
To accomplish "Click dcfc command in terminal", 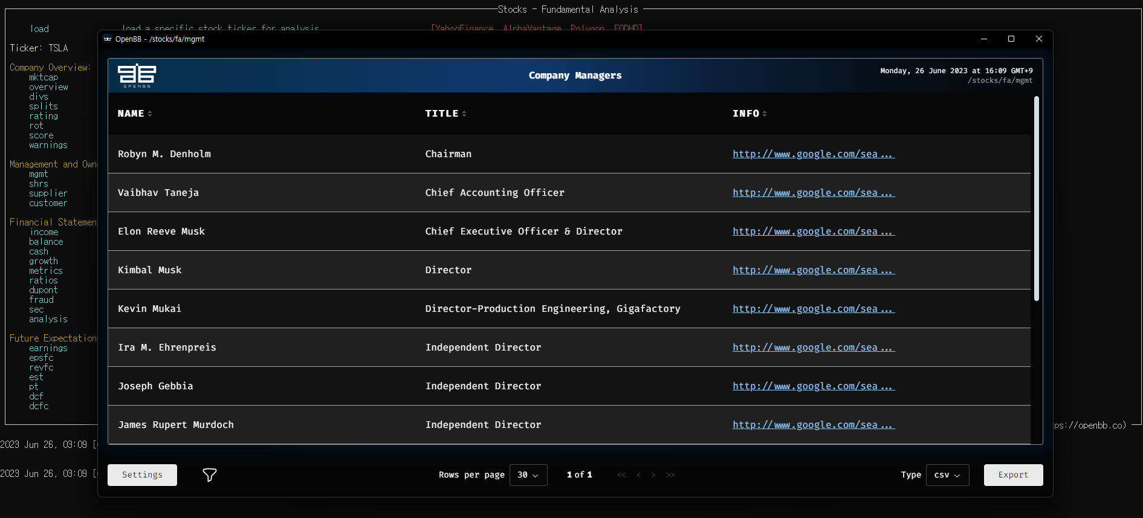I will click(39, 406).
